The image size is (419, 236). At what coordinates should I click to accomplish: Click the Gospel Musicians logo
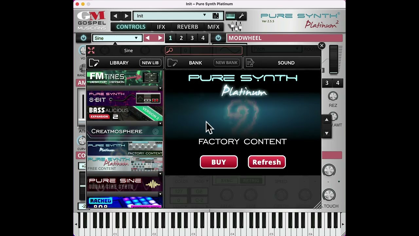click(92, 20)
